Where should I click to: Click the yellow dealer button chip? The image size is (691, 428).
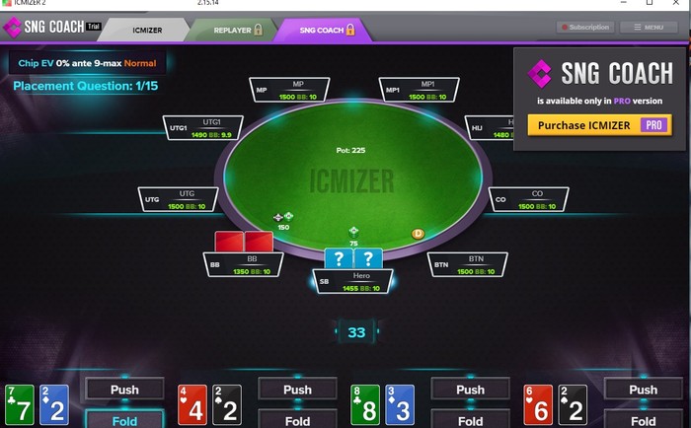[x=418, y=234]
